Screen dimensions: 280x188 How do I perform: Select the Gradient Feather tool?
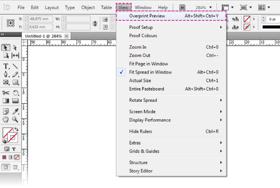[x=16, y=101]
